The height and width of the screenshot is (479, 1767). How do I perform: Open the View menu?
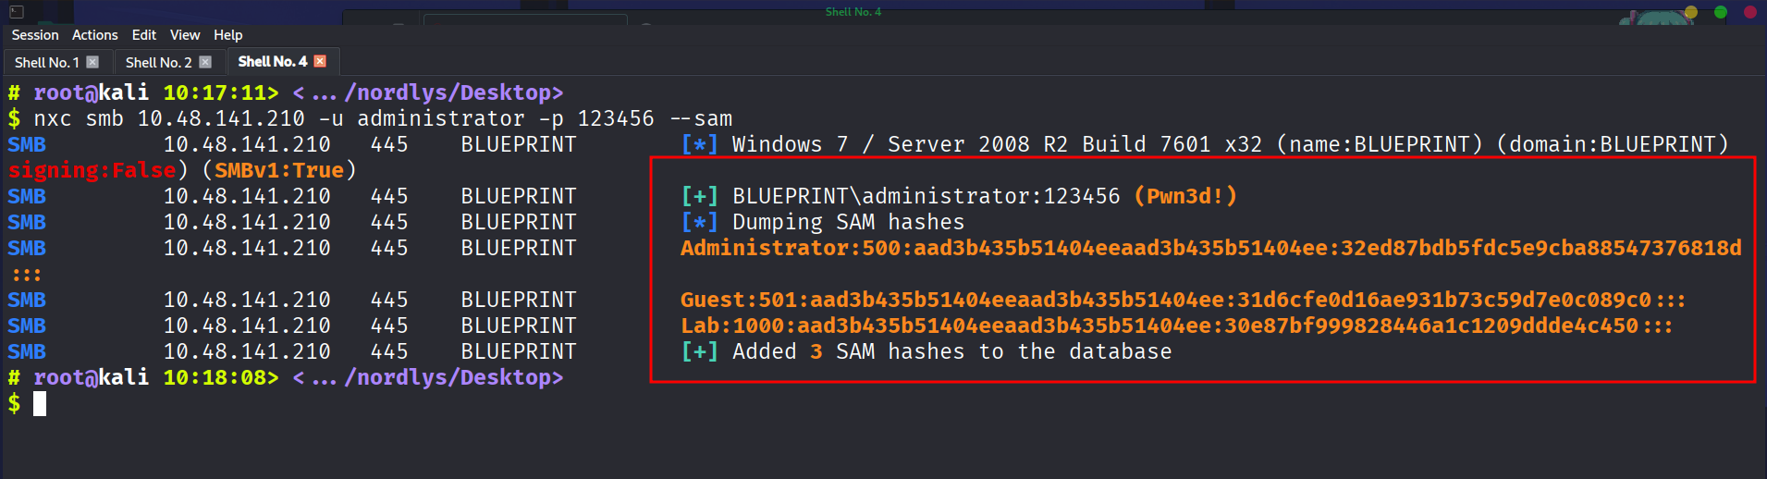point(185,35)
